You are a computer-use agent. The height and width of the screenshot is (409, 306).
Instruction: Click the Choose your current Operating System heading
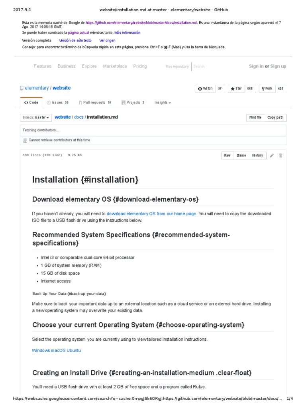pyautogui.click(x=138, y=325)
